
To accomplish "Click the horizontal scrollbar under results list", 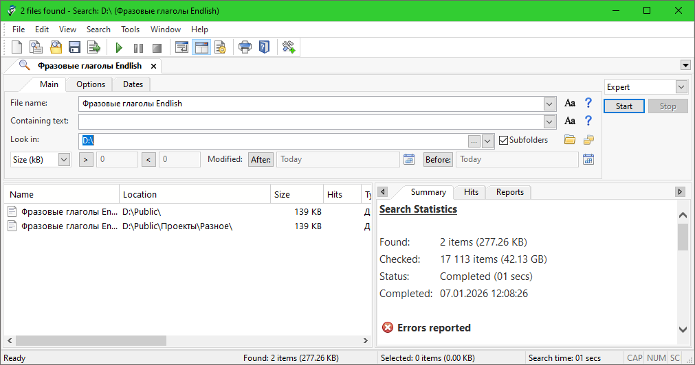I will (x=91, y=340).
